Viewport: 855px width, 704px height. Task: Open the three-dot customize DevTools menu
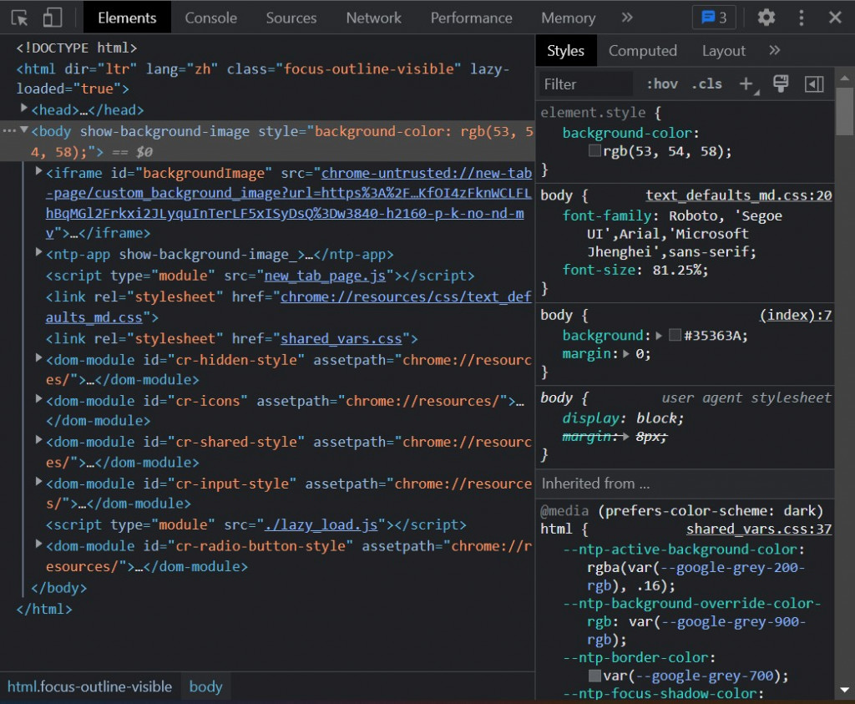tap(801, 18)
